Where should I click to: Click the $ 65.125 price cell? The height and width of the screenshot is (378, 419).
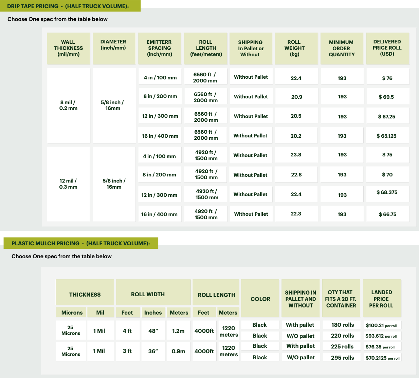(386, 136)
